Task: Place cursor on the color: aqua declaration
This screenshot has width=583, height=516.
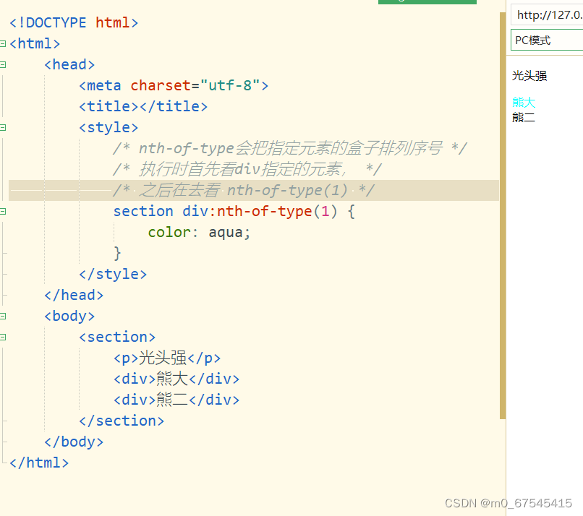Action: (x=199, y=232)
